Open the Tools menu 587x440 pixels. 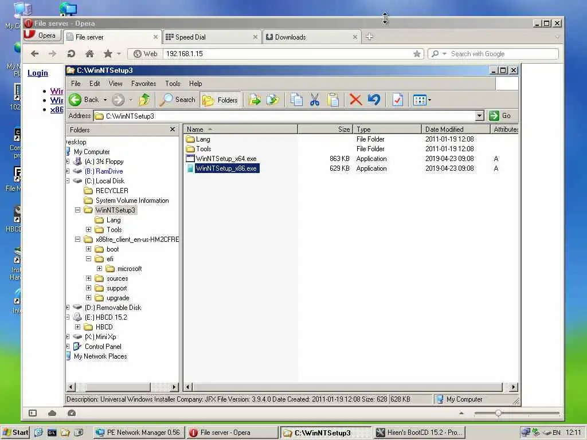(173, 84)
